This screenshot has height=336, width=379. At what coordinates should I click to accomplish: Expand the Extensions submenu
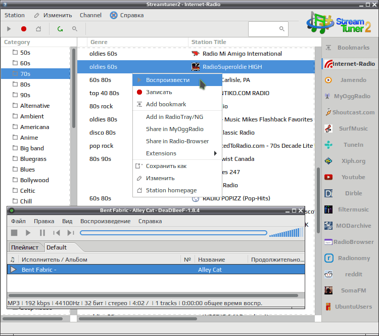tap(177, 153)
